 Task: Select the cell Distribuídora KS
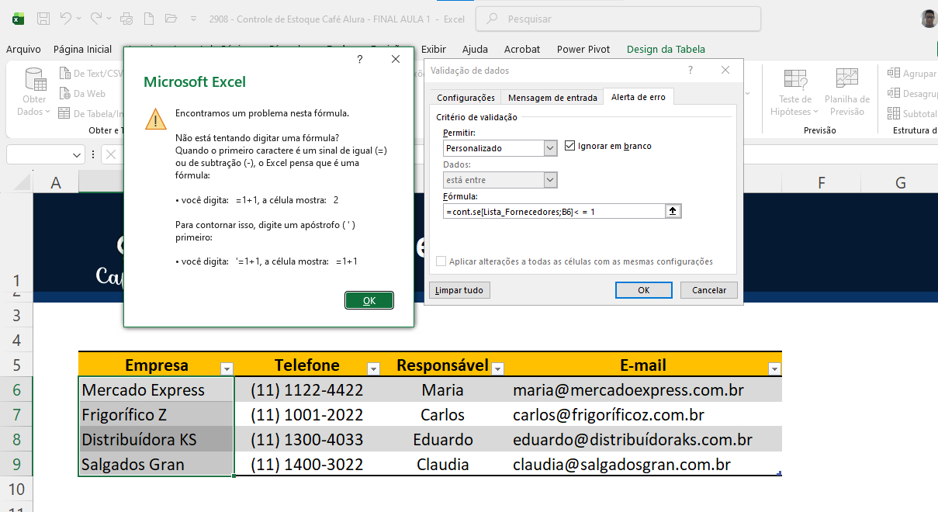click(x=156, y=439)
